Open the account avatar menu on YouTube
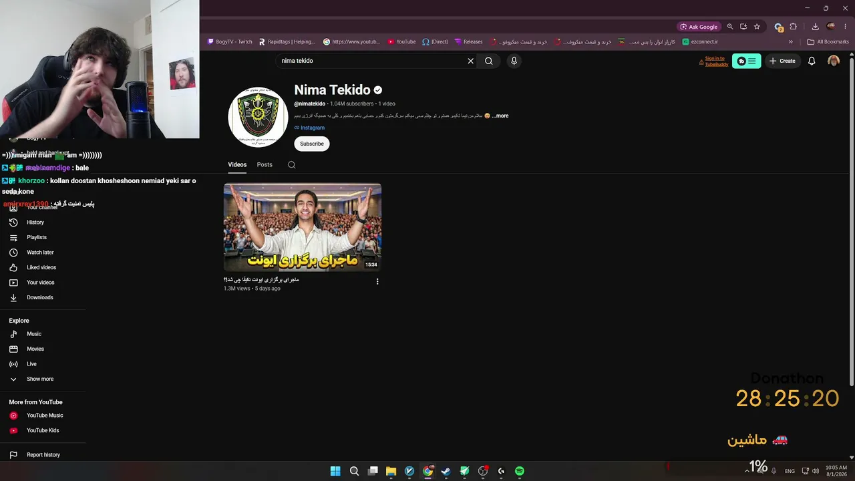 tap(834, 61)
